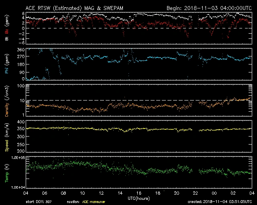Click the 18 hour tick on x-axis
Image resolution: width=257 pixels, height=205 pixels.
(158, 193)
